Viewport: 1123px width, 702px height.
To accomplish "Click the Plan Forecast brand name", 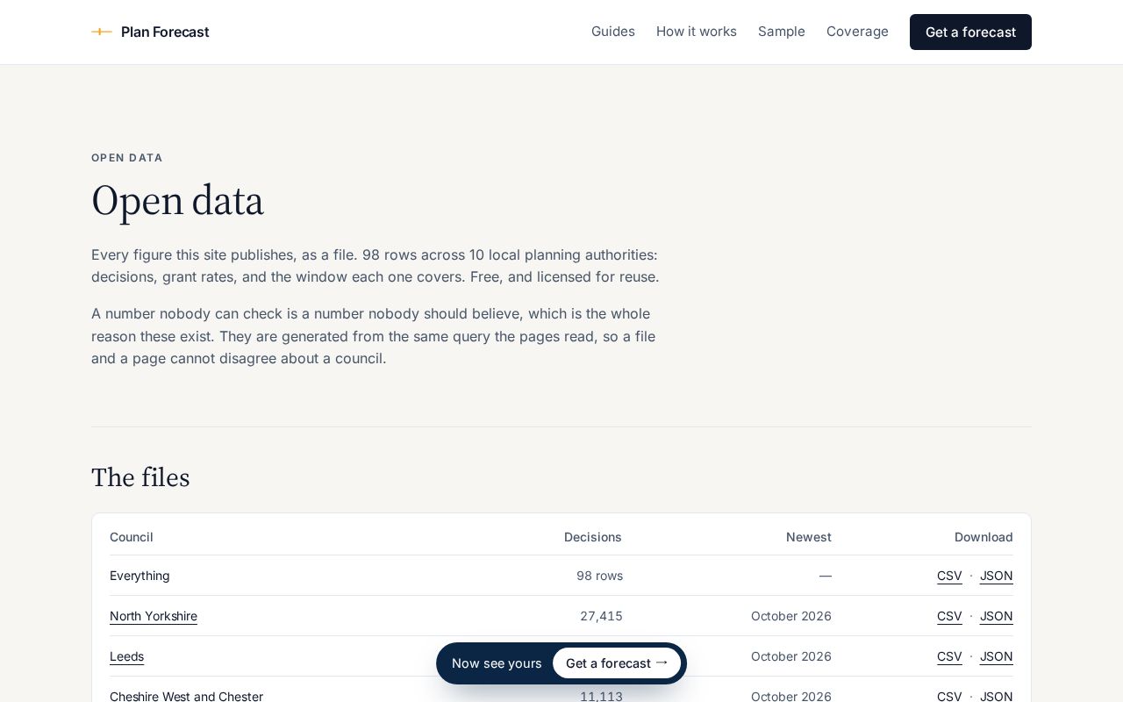I will [x=165, y=32].
